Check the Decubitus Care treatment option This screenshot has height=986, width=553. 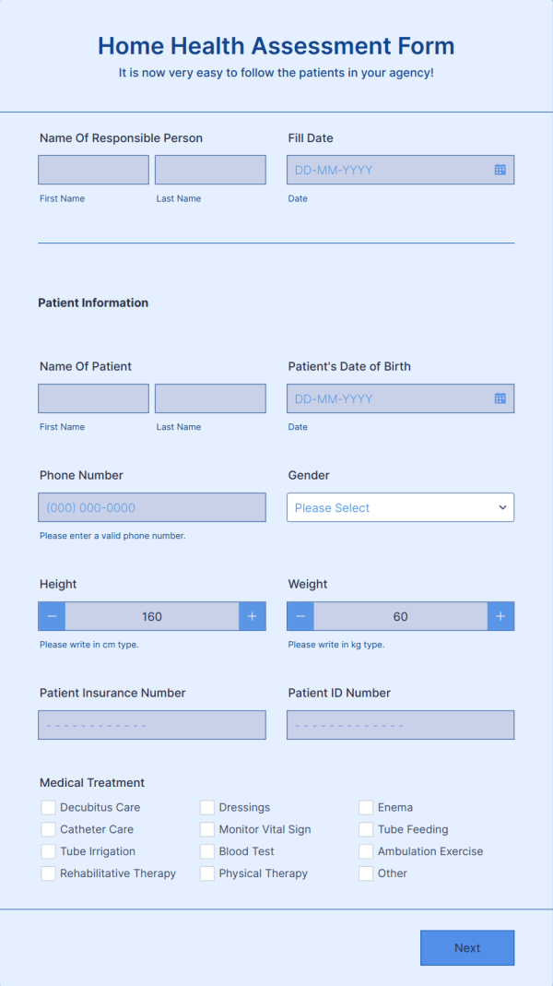[x=48, y=807]
